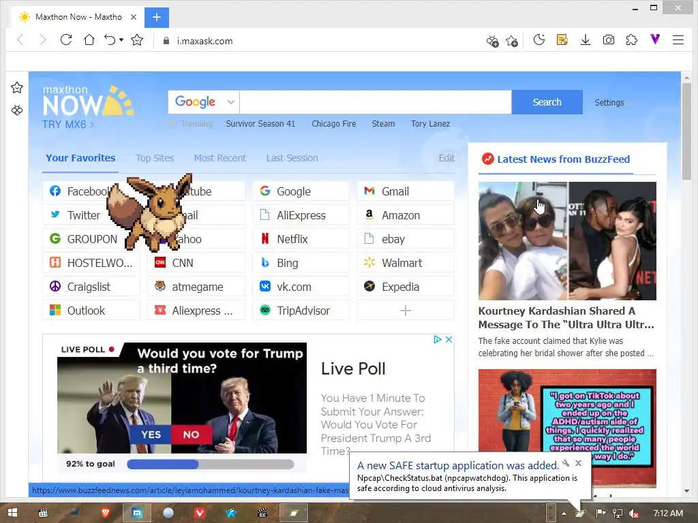Open the Gmail favorite tile
This screenshot has height=523, width=698.
406,191
